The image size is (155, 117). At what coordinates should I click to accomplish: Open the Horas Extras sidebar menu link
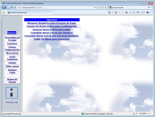click(x=12, y=53)
